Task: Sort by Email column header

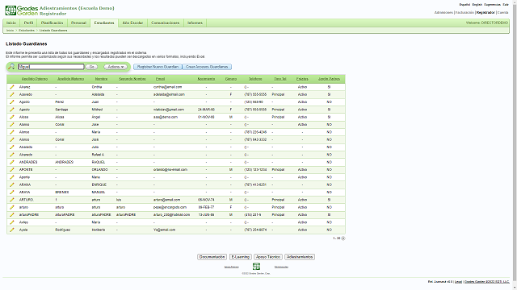Action: click(160, 79)
